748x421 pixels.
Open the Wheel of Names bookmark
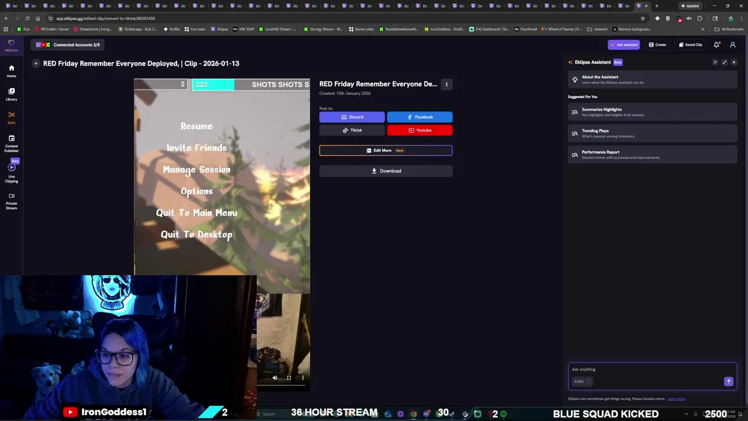[x=562, y=29]
